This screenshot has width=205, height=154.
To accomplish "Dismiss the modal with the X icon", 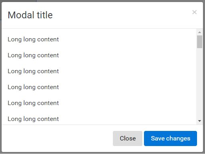I will pyautogui.click(x=194, y=12).
